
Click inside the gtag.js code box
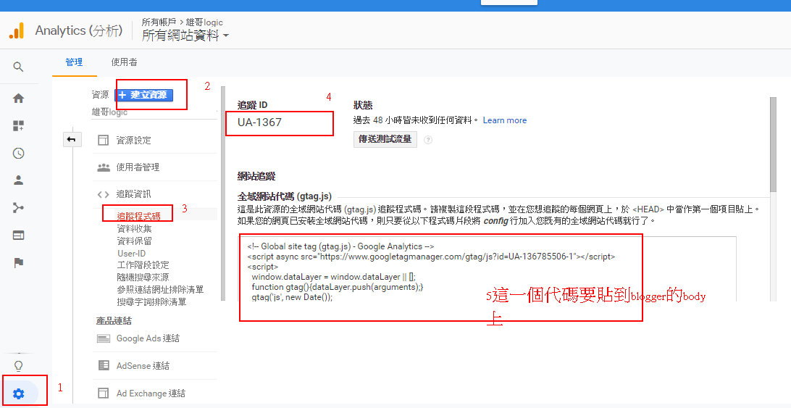[487, 269]
